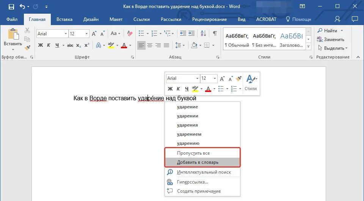364x201 pixels.
Task: Collapse the ribbon with the arrow
Action: 358,57
